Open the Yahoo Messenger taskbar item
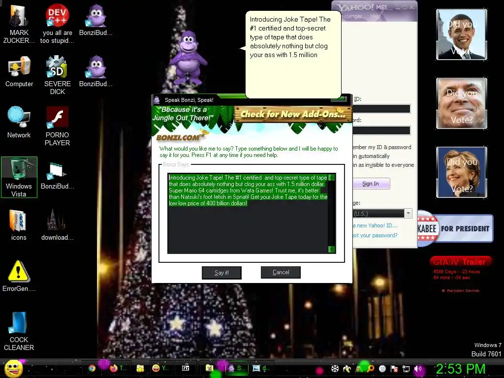The width and height of the screenshot is (504, 378). point(160,368)
